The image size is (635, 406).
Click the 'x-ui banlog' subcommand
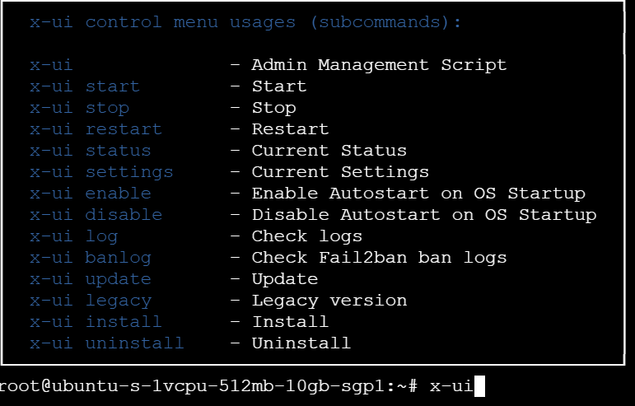point(91,259)
